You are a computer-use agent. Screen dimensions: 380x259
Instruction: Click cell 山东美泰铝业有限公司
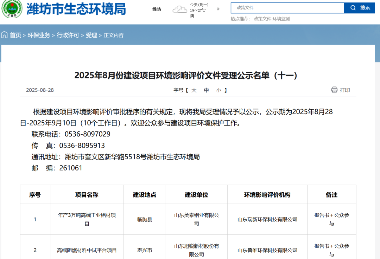(x=197, y=219)
